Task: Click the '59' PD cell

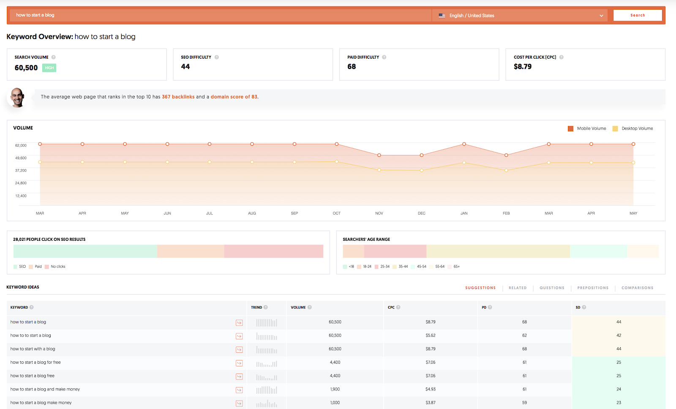Action: pyautogui.click(x=524, y=403)
